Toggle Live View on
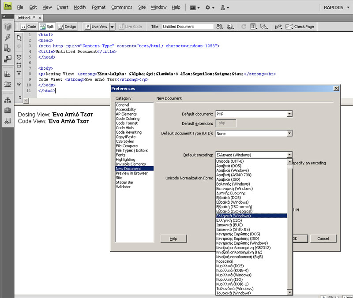This screenshot has height=298, width=353. [96, 27]
